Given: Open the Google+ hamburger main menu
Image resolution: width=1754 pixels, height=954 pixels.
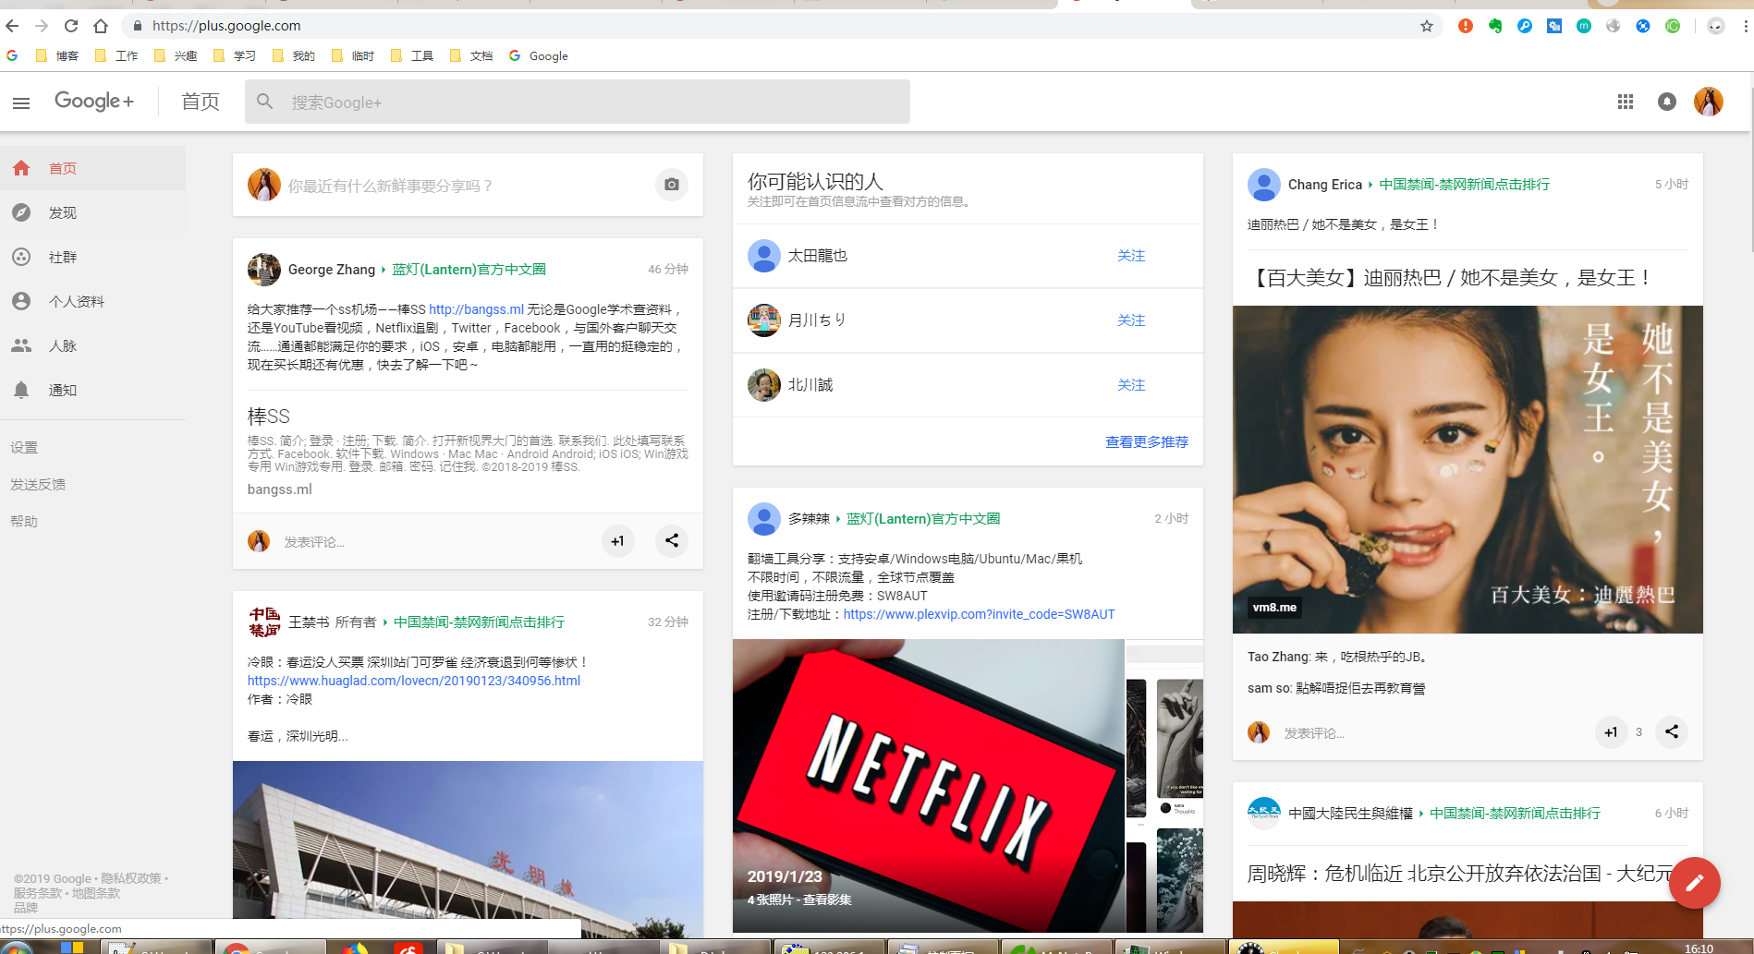Looking at the screenshot, I should point(21,103).
